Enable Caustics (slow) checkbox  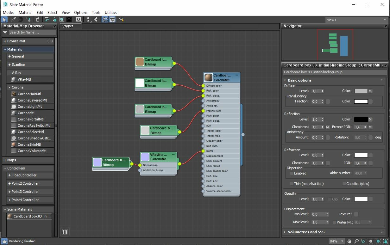344,184
